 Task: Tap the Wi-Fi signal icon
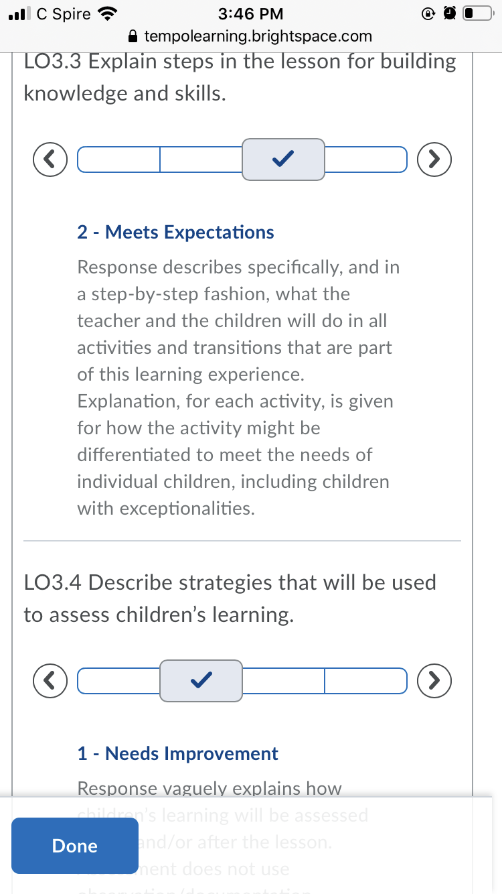(x=108, y=13)
